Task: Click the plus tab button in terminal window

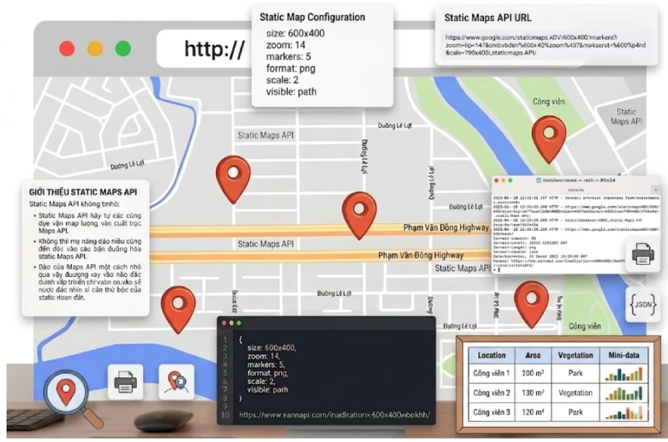Action: [x=655, y=190]
